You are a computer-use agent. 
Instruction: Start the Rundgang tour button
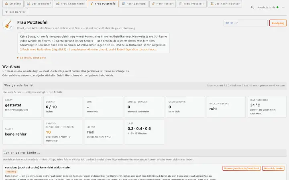pos(278,23)
